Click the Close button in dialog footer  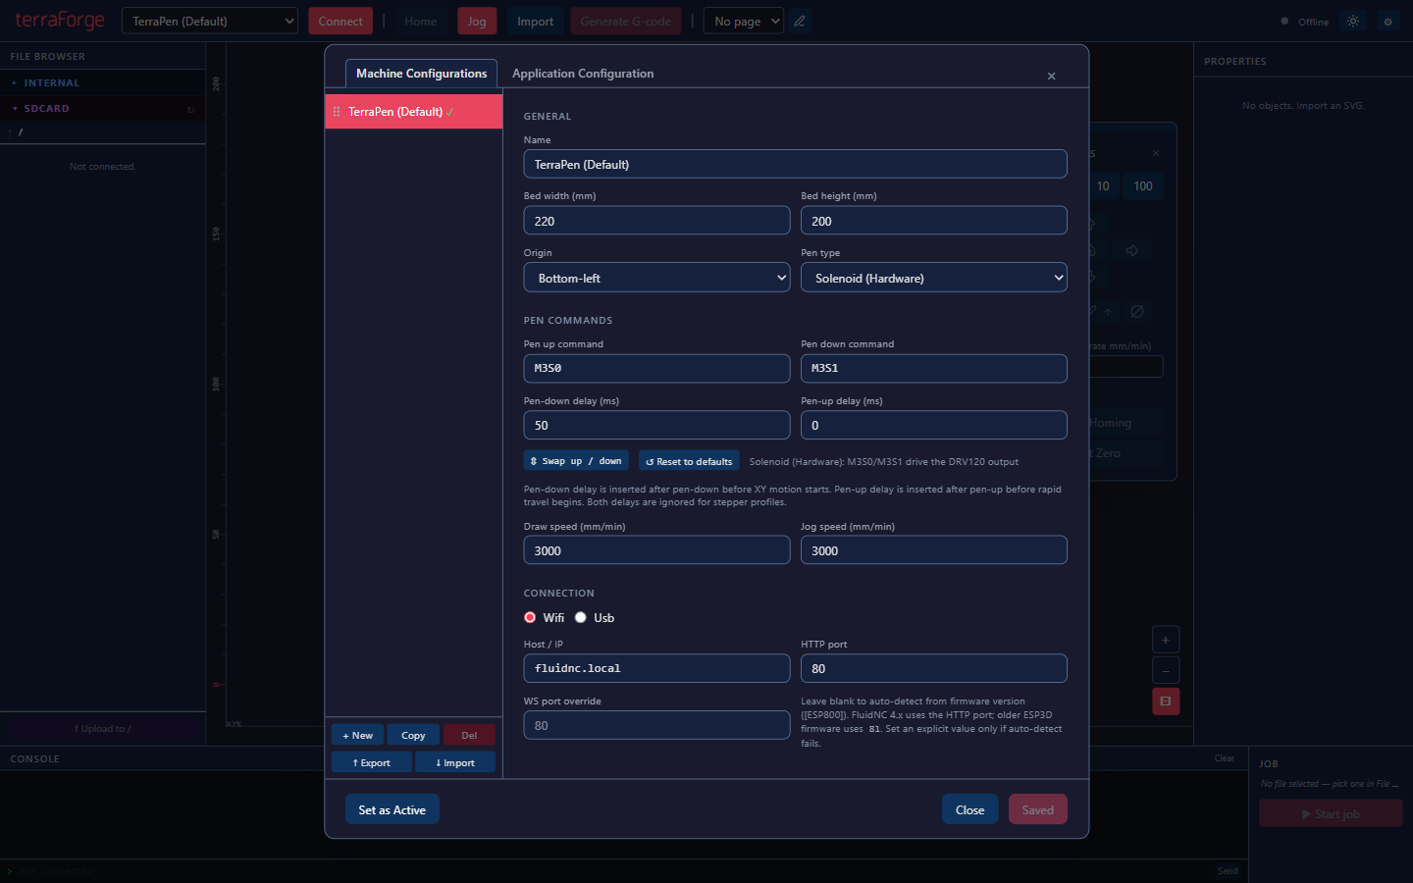970,809
